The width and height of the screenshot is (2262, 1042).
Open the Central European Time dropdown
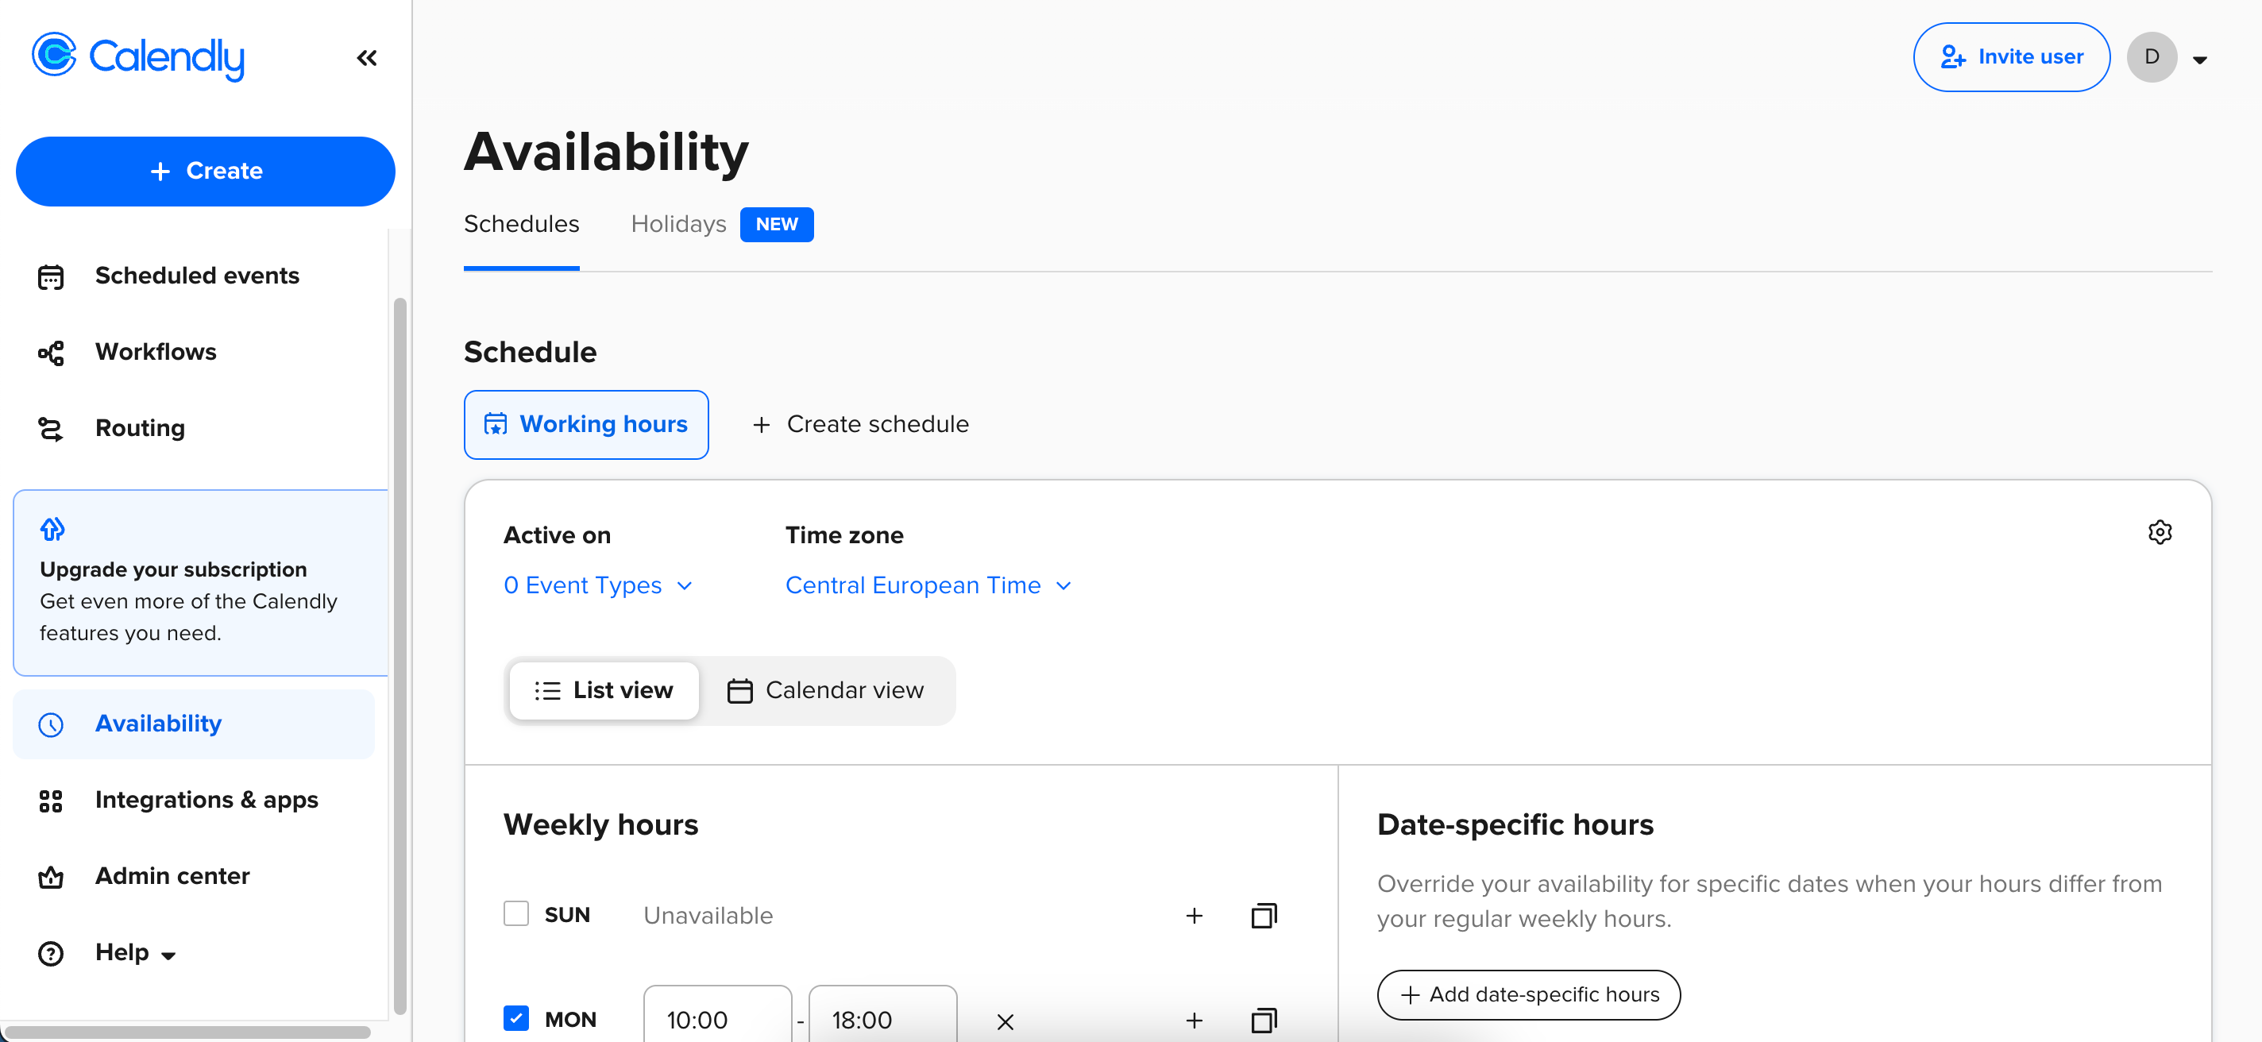coord(928,585)
